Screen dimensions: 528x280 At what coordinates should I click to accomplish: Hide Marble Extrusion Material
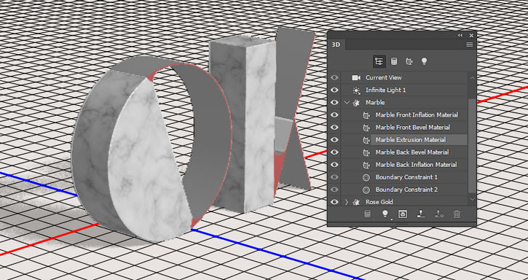click(334, 140)
